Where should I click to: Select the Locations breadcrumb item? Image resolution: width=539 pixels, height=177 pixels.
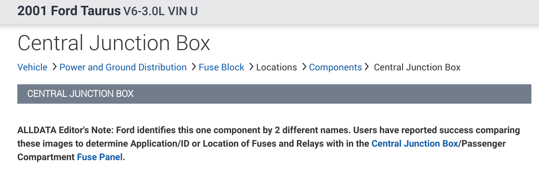(x=276, y=67)
